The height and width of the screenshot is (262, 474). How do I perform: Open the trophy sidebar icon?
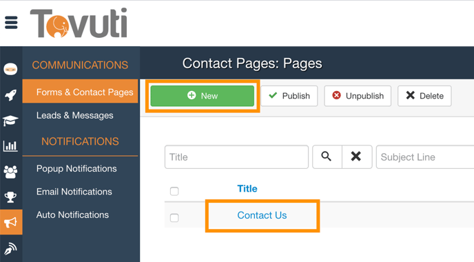coord(10,197)
